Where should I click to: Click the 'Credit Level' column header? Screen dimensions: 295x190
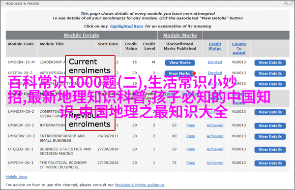[x=149, y=46]
